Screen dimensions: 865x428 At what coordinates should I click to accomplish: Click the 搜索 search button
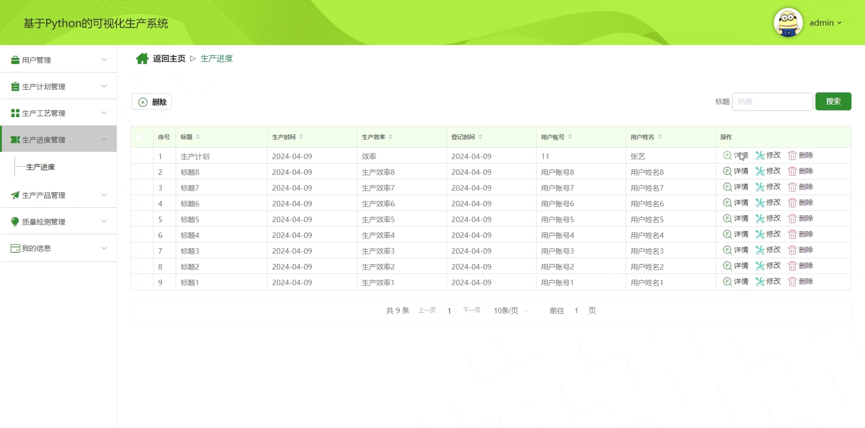pyautogui.click(x=833, y=101)
